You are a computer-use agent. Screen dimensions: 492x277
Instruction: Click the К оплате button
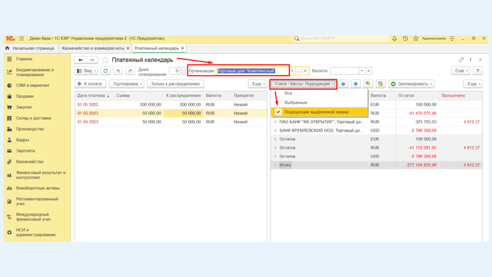pyautogui.click(x=90, y=84)
